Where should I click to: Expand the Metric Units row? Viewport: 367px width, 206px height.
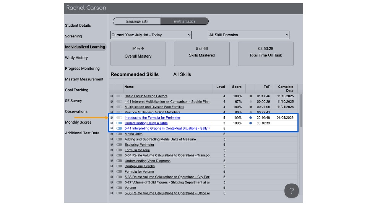112,134
